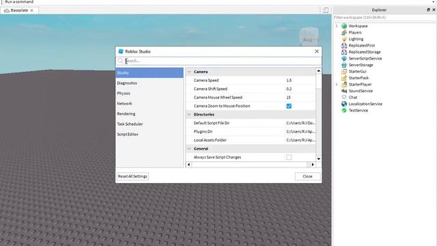Select the Camera Mouse Wheel Speed label
Screen dimensions: 437x246
pos(218,97)
